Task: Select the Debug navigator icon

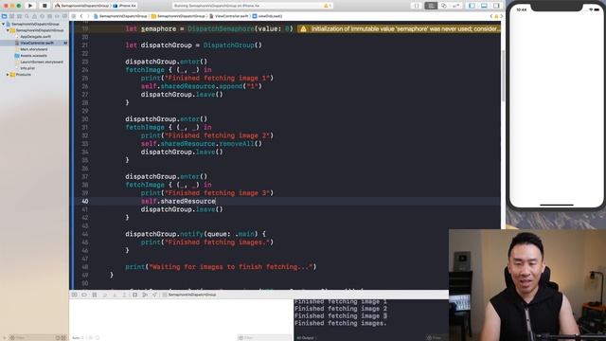Action: [x=49, y=16]
